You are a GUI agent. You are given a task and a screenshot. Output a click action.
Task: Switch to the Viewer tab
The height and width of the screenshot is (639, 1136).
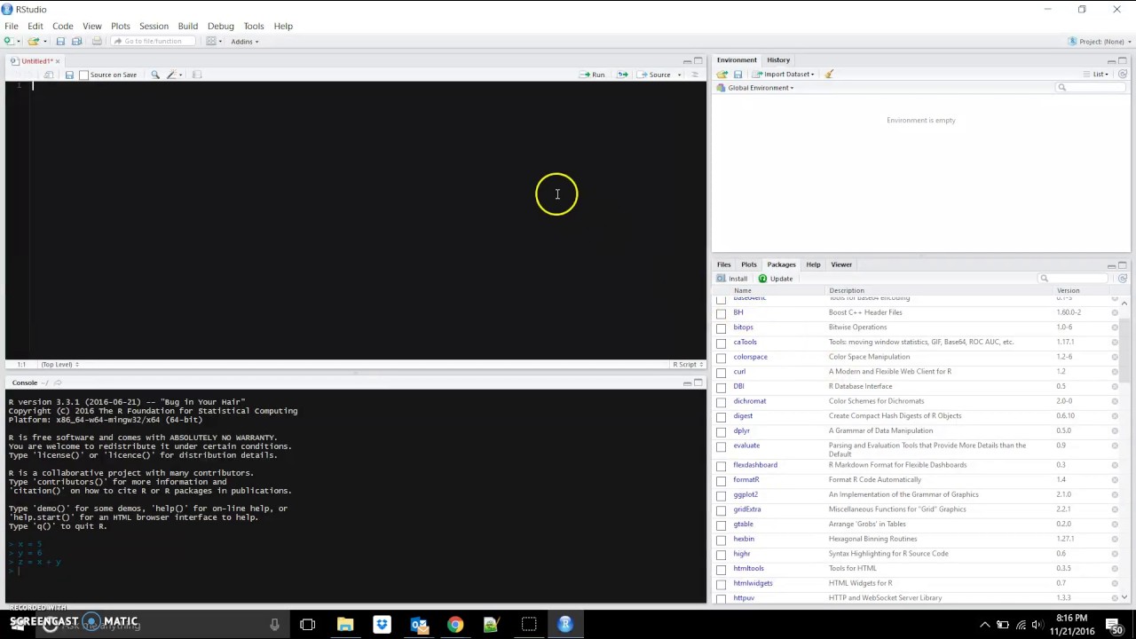pos(841,264)
